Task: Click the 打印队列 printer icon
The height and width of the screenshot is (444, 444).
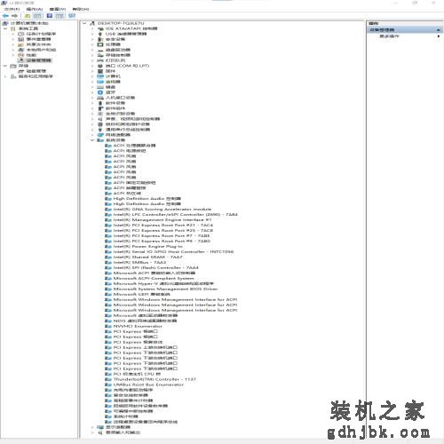Action: (100, 60)
